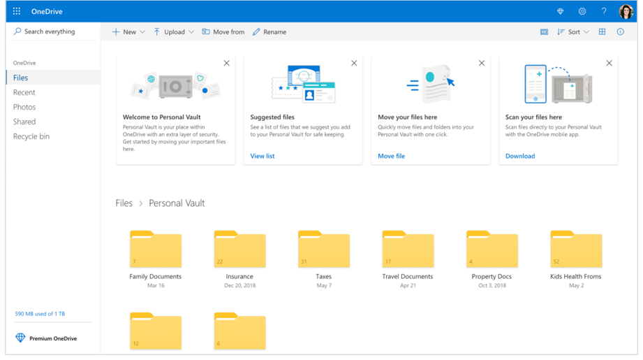Open the Taxes folder
Screen dimensions: 643x360
323,250
